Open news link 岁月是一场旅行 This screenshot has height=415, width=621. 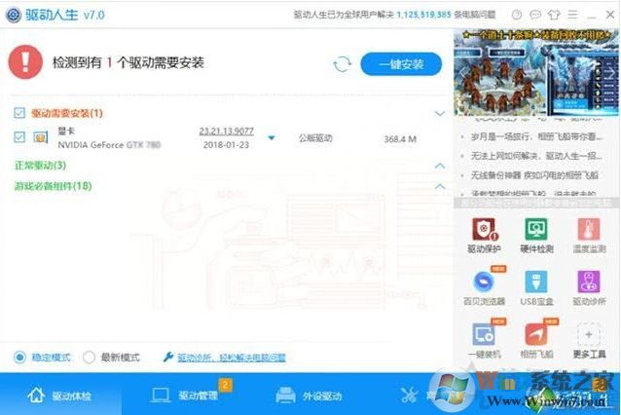pos(536,136)
